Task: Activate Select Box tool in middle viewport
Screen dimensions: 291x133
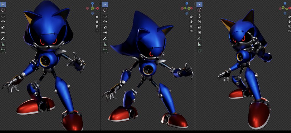Action: pyautogui.click(x=105, y=4)
